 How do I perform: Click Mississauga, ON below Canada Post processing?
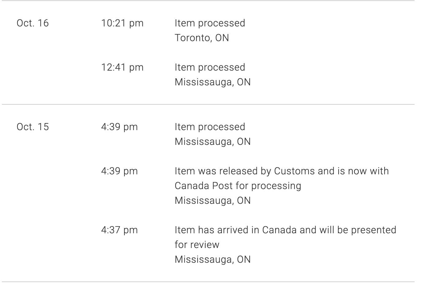tap(213, 201)
